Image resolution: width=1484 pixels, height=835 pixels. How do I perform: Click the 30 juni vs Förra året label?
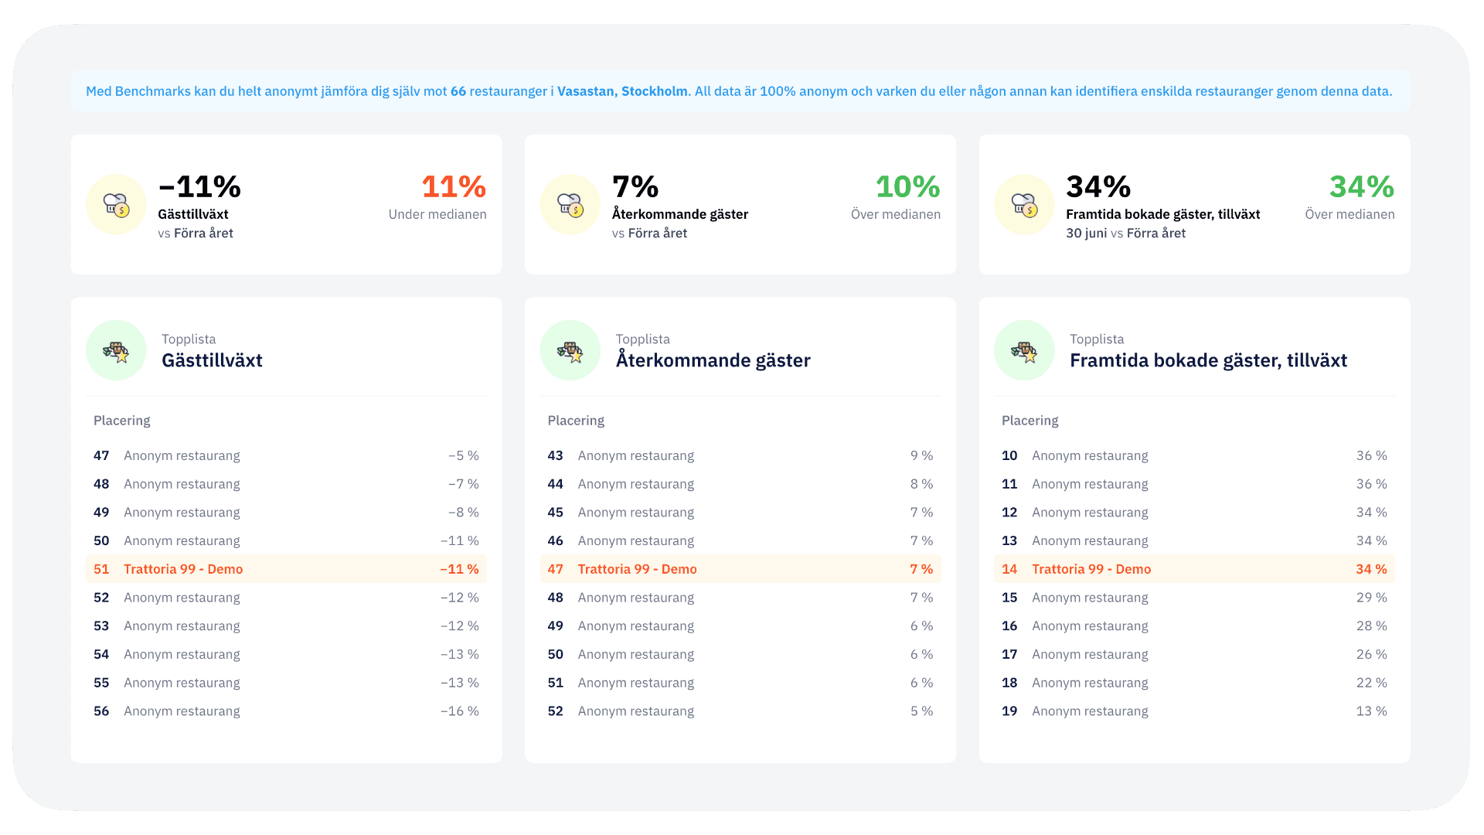(1125, 233)
